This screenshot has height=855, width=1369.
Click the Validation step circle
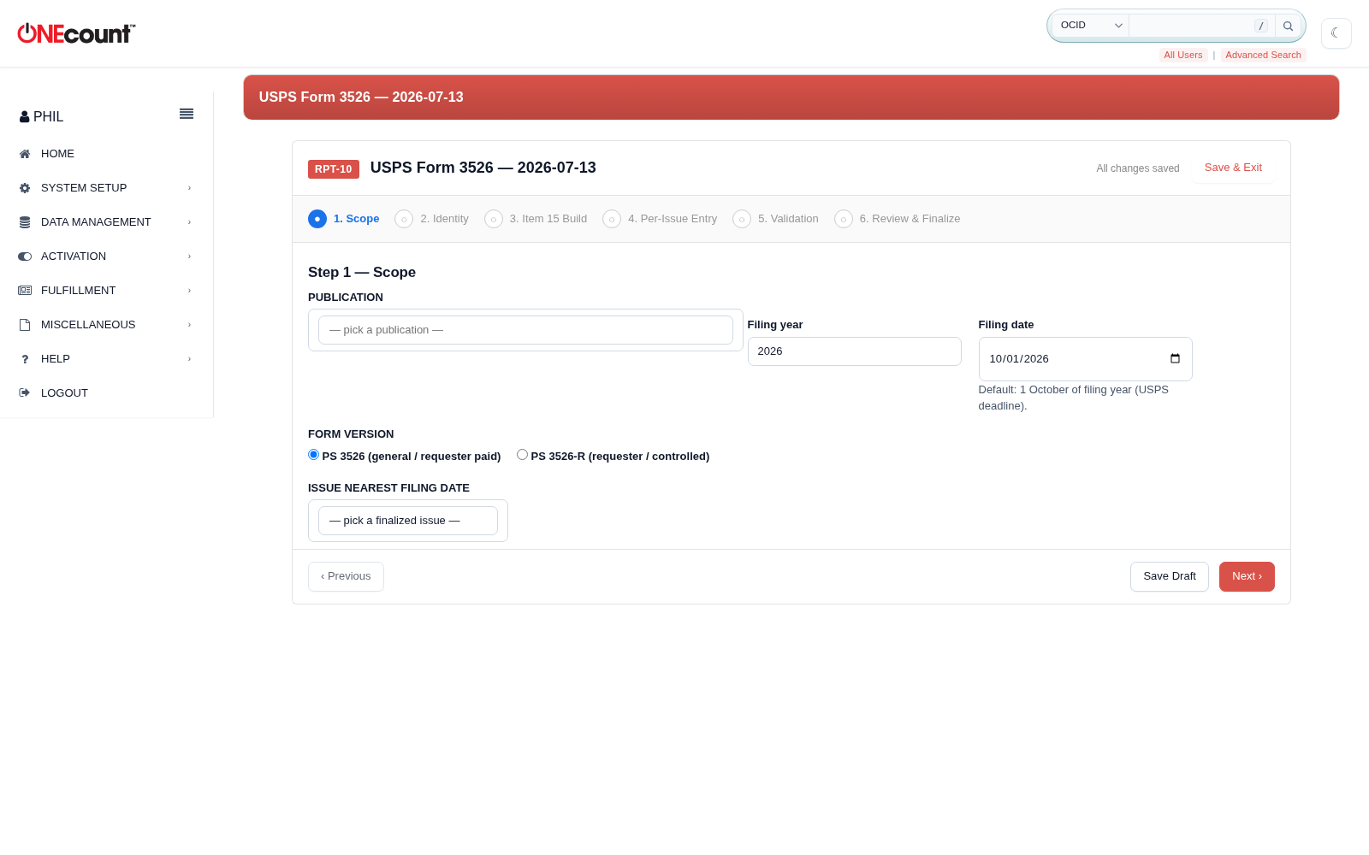(742, 219)
